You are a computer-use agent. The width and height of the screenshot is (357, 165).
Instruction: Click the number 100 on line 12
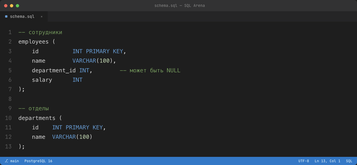pos(84,137)
